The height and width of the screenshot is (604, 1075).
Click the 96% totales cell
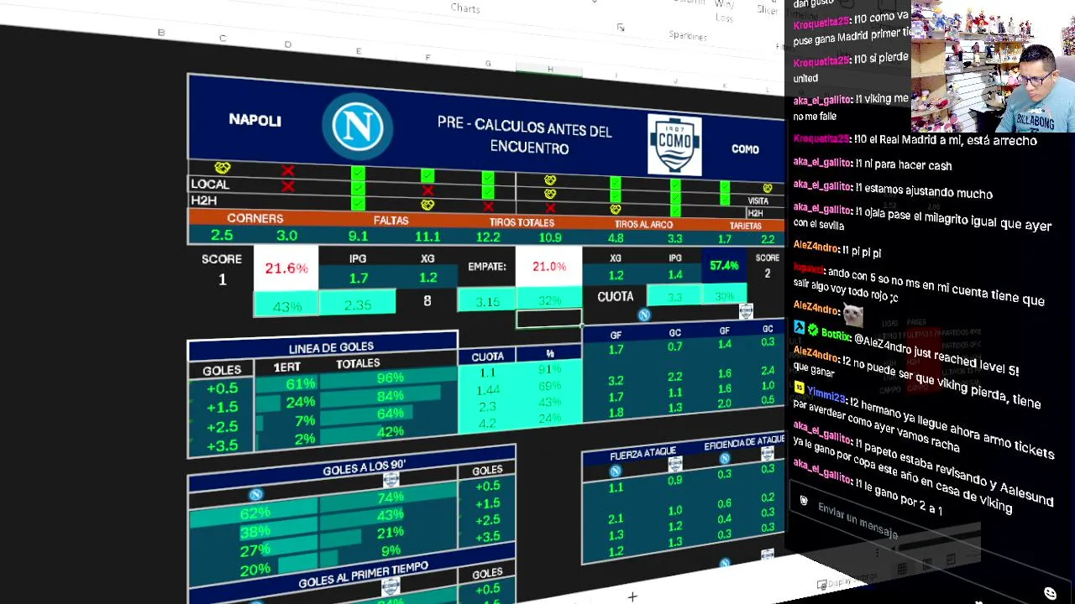390,377
